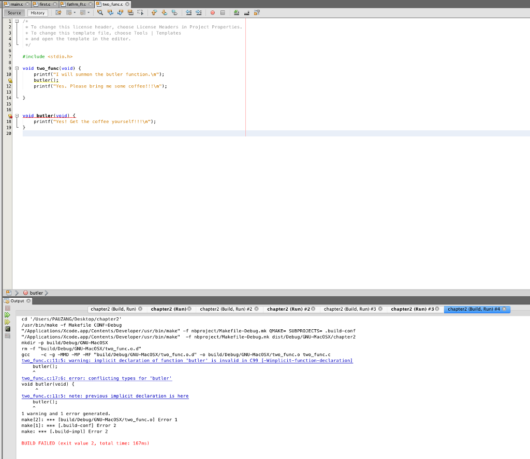
Task: Collapse the two_func function fold on line 9
Action: [17, 68]
